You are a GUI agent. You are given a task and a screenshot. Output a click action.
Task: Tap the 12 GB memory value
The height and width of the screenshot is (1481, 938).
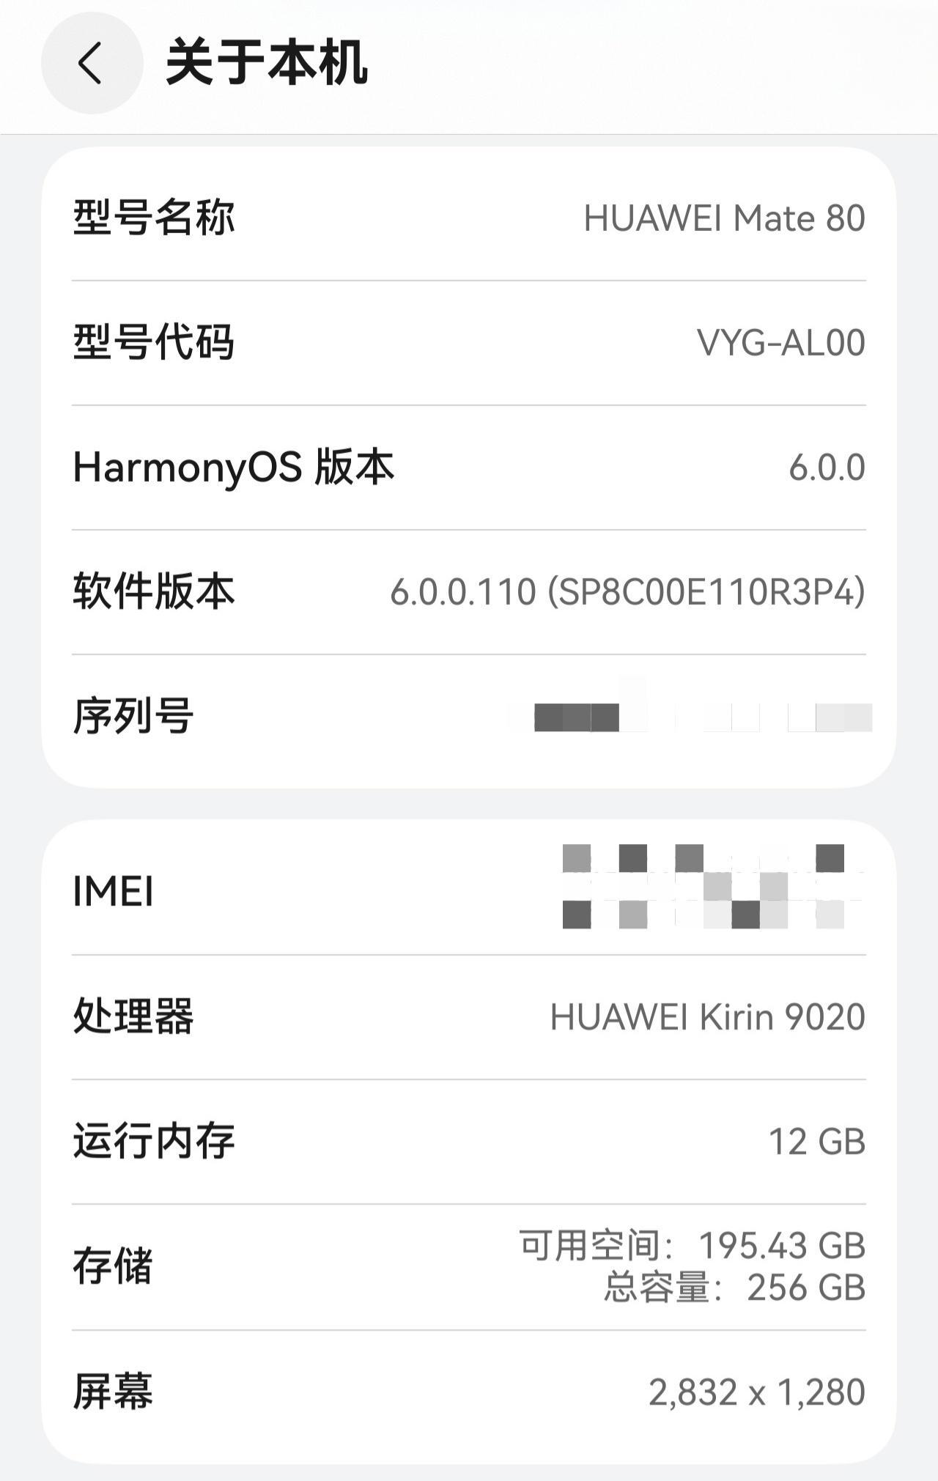coord(816,1142)
